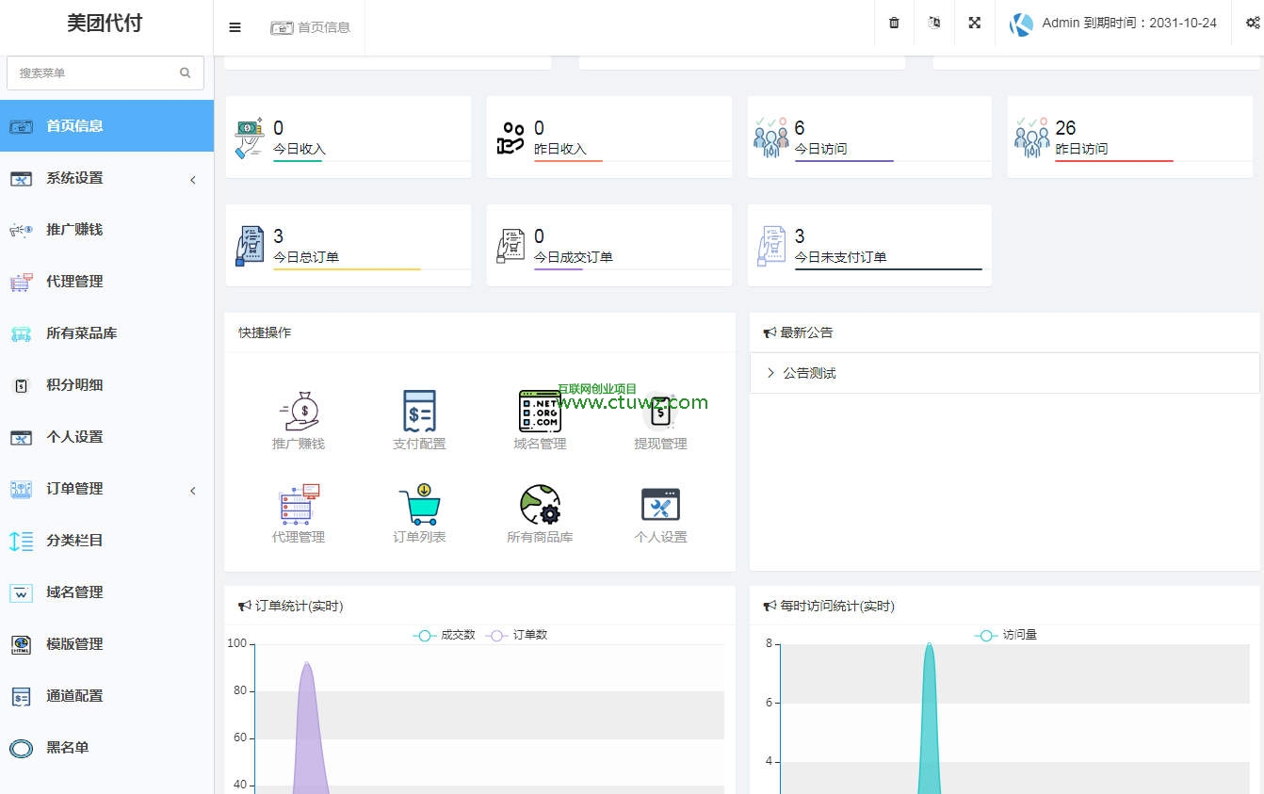Open the Admin account menu

[x=1113, y=24]
